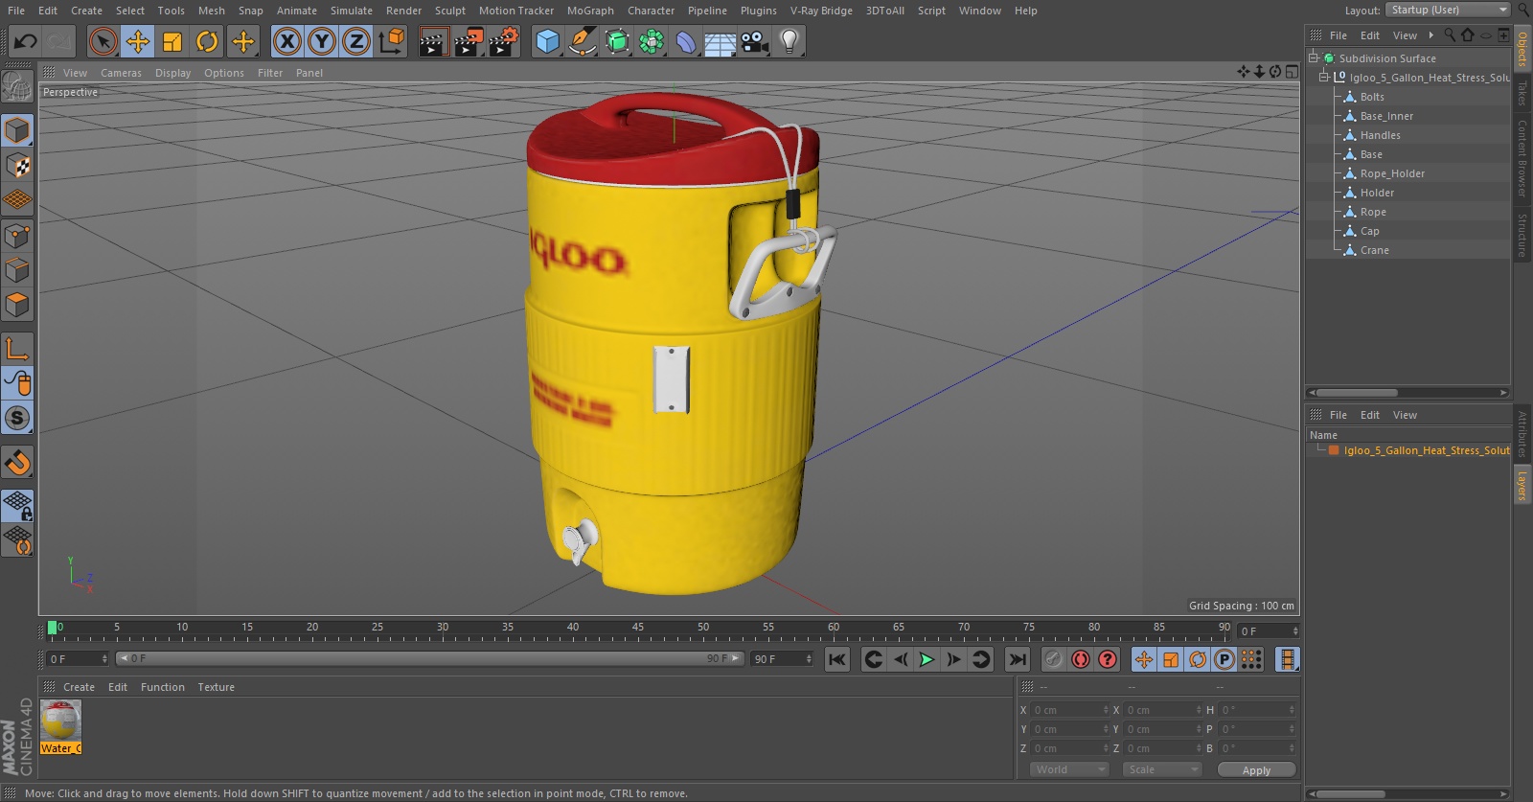The image size is (1533, 802).
Task: Go to next keyframe button
Action: pos(981,659)
